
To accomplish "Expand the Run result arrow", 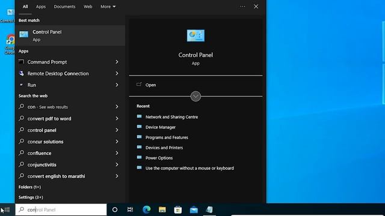I will tap(117, 85).
